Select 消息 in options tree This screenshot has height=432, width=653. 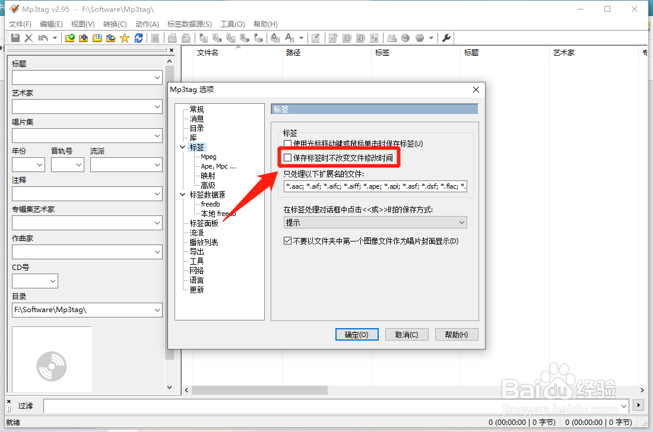(196, 119)
